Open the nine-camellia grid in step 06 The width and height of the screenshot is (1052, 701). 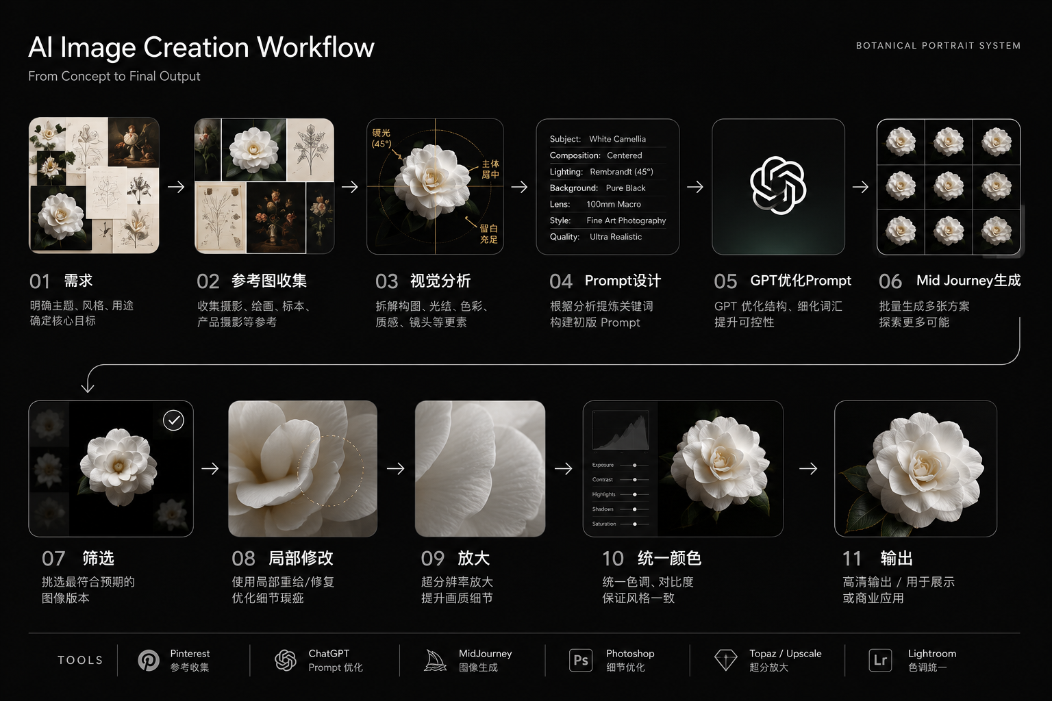pos(949,187)
